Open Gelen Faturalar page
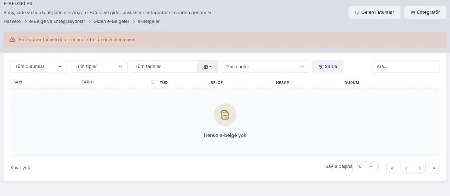 (x=375, y=12)
